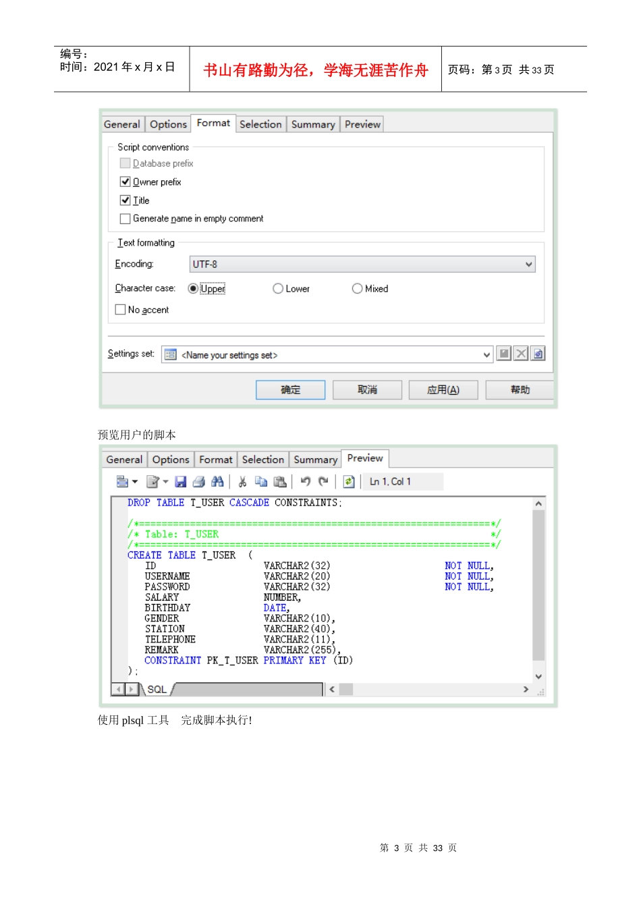
Task: Click the Find binoculars icon
Action: point(217,481)
